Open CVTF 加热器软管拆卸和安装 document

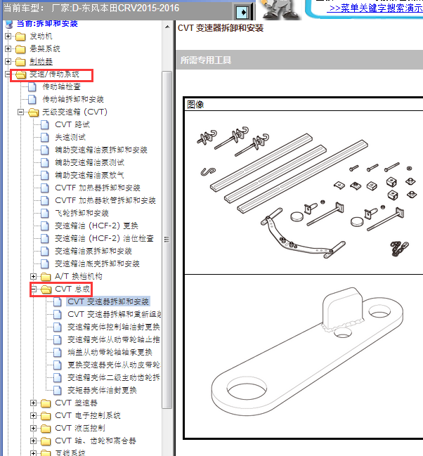105,201
